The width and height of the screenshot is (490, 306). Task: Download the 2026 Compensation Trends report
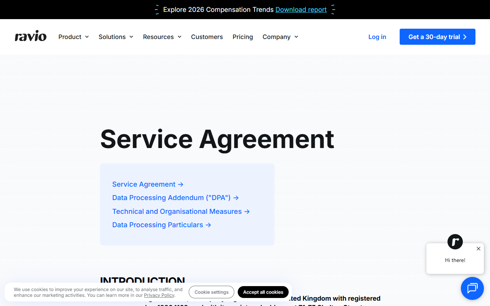(301, 10)
